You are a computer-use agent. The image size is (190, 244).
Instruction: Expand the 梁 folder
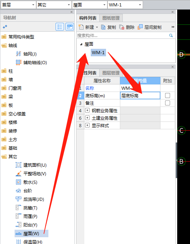click(x=4, y=97)
